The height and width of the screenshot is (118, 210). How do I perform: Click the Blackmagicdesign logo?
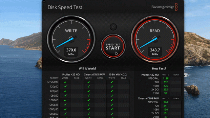pyautogui.click(x=164, y=7)
